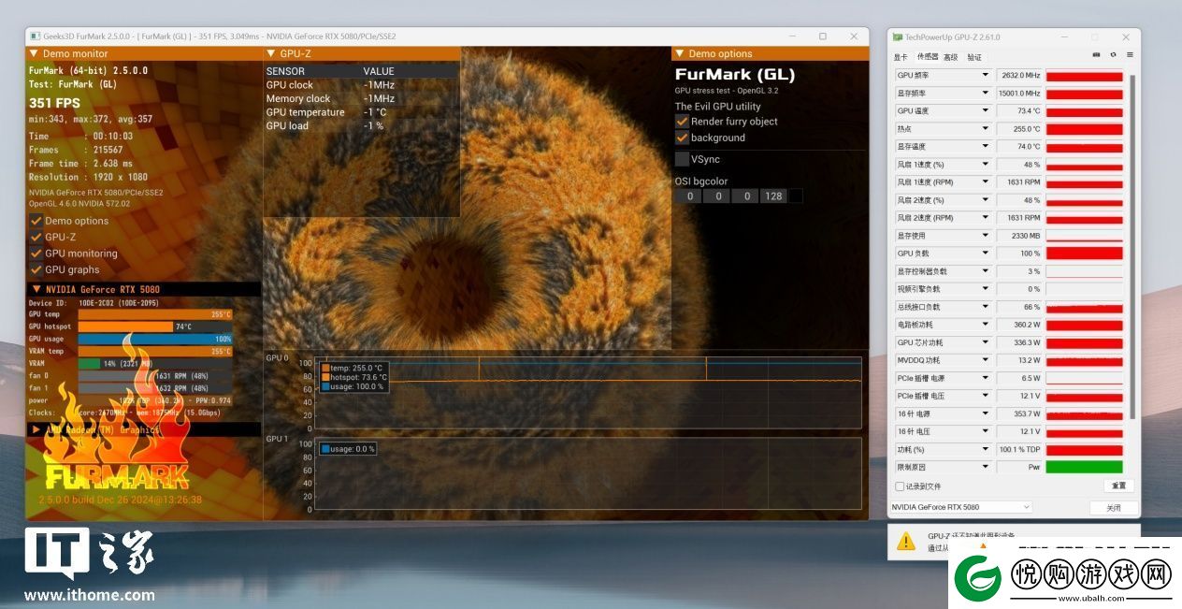
Task: Click the OSI bgcolor field showing 128
Action: 773,196
